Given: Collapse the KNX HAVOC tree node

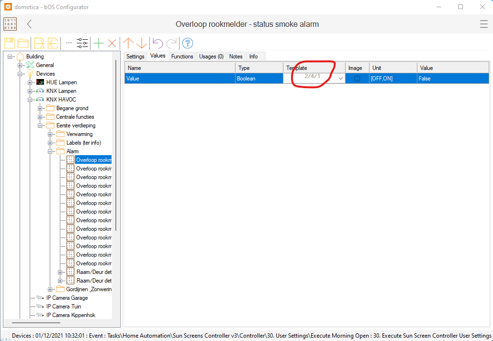Looking at the screenshot, I should [30, 100].
